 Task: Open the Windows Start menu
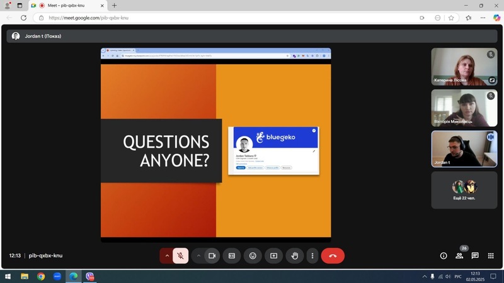click(8, 276)
